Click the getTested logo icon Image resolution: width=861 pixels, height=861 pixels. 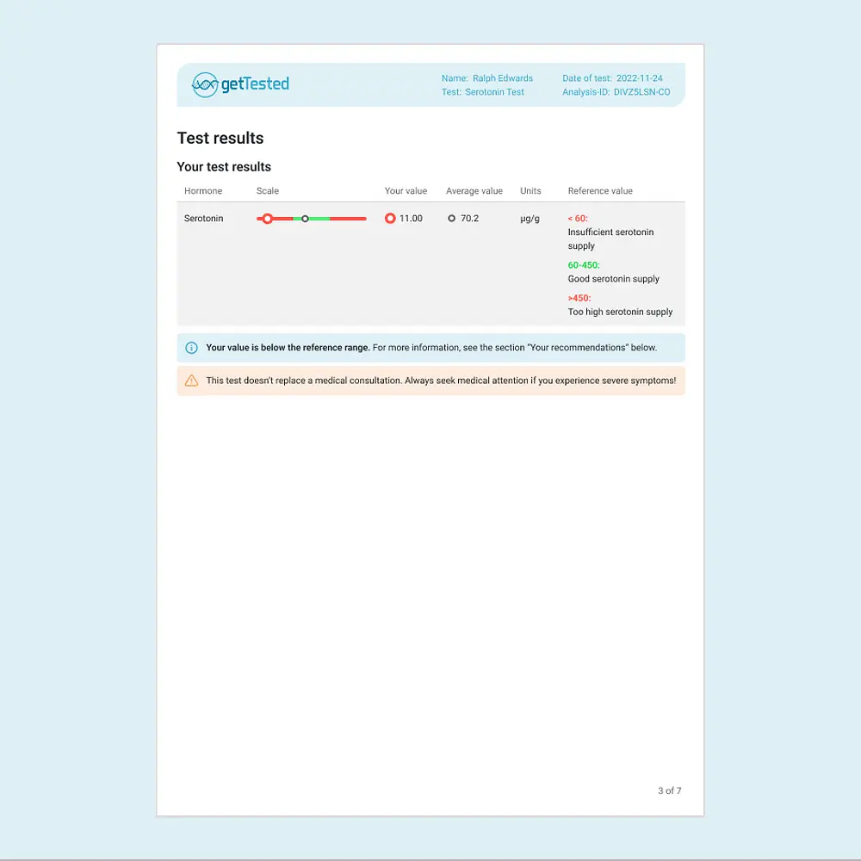point(205,84)
